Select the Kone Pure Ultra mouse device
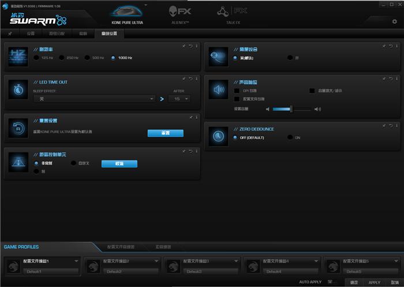404x287 pixels. 127,14
